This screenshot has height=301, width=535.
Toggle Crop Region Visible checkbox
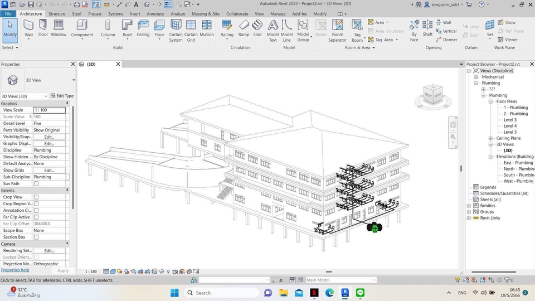[x=36, y=204]
